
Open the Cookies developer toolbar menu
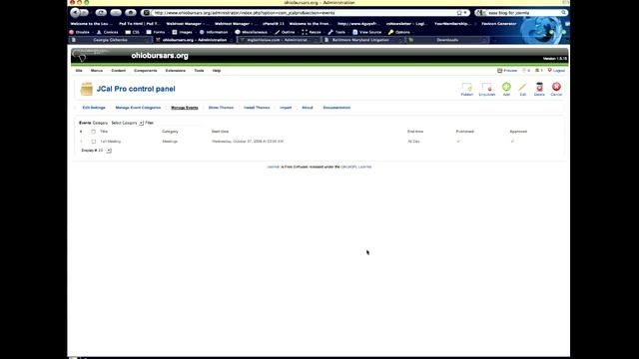point(108,32)
